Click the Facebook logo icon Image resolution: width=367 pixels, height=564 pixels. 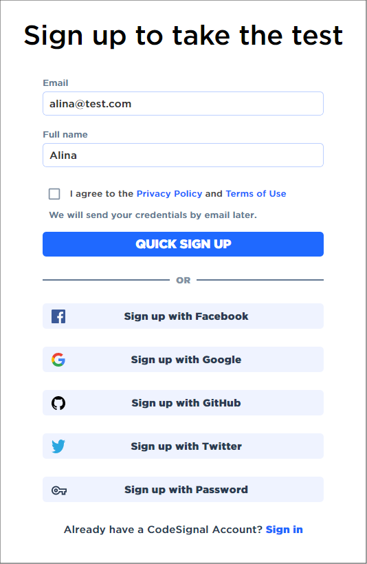point(58,316)
